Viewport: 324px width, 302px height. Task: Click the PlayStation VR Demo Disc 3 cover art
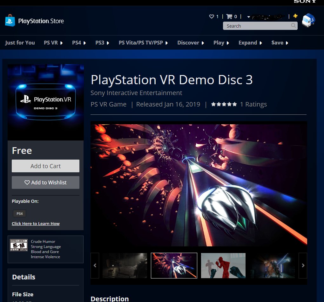[x=46, y=102]
